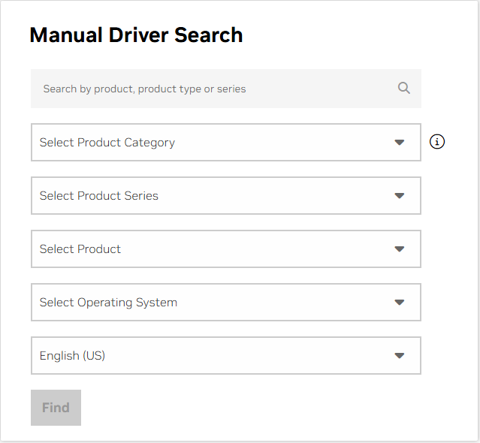Click the arrow on Select Product

[399, 249]
